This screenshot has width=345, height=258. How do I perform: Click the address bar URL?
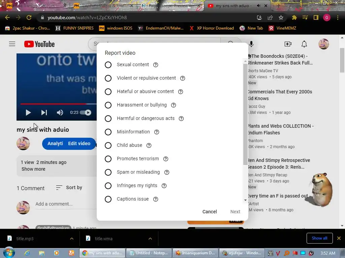[87, 17]
